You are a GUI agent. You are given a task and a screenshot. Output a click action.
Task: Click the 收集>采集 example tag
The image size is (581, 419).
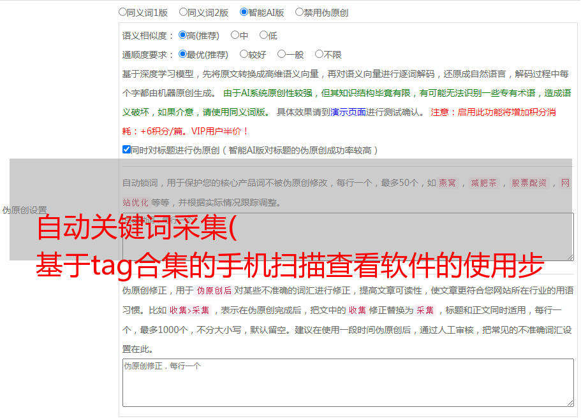coord(189,310)
